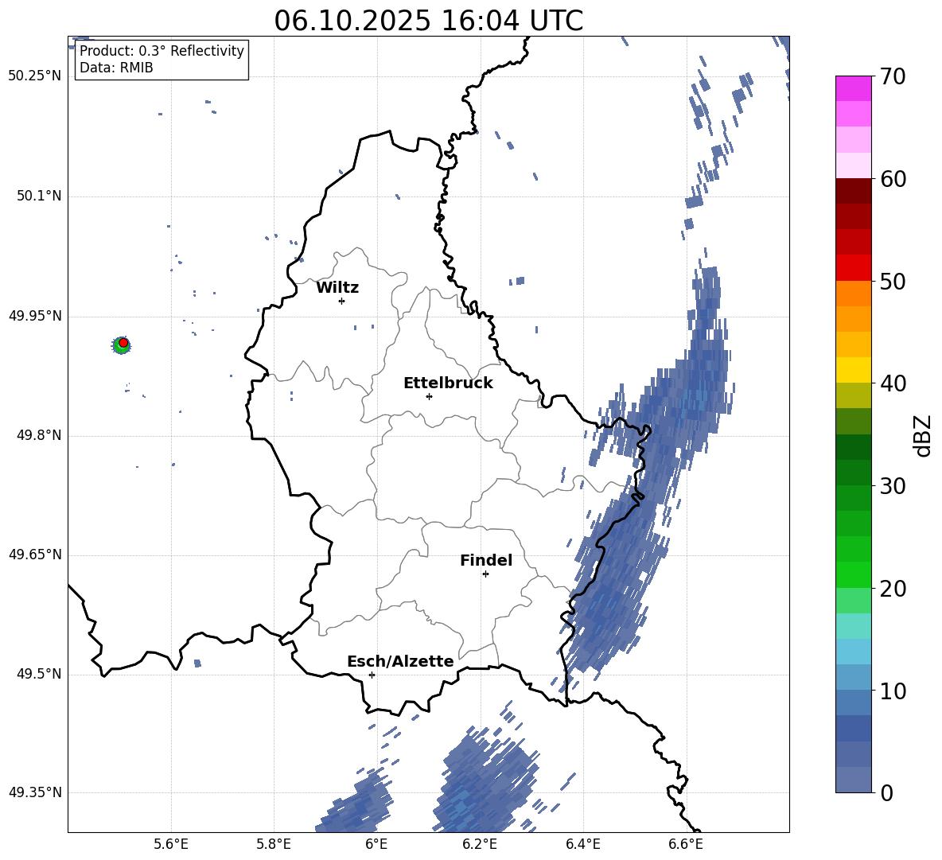Click the grey-blue swatch just above 0

pyautogui.click(x=853, y=780)
